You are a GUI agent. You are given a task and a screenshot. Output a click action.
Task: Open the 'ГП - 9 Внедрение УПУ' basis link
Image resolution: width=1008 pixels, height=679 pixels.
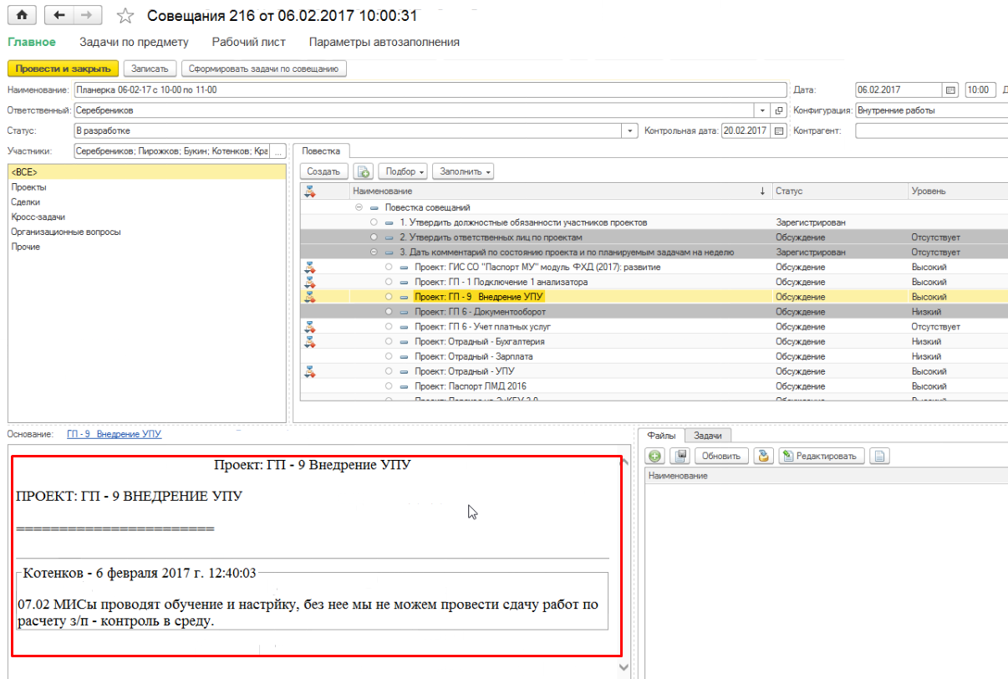114,434
